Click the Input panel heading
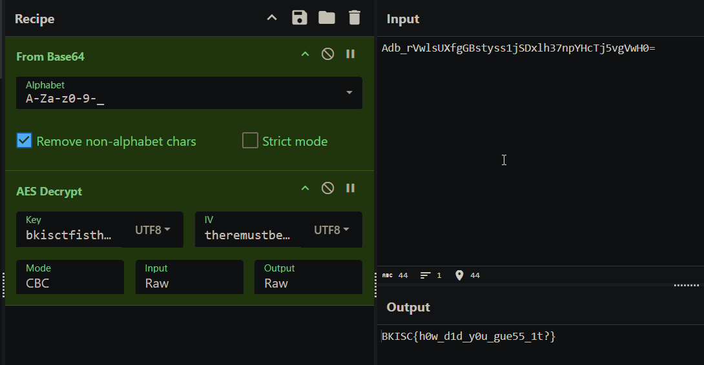The image size is (704, 365). click(x=403, y=19)
